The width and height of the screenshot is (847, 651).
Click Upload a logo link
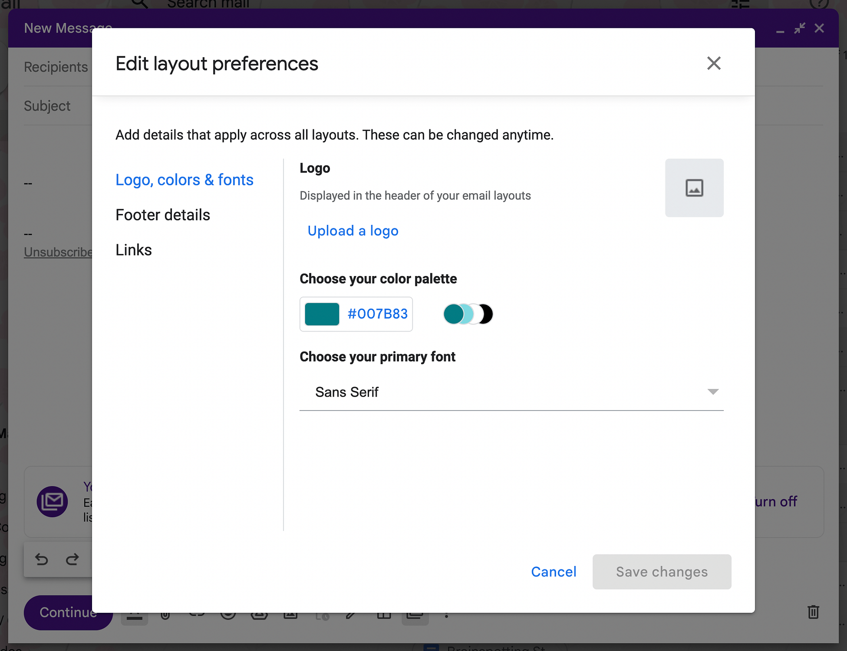pos(353,230)
